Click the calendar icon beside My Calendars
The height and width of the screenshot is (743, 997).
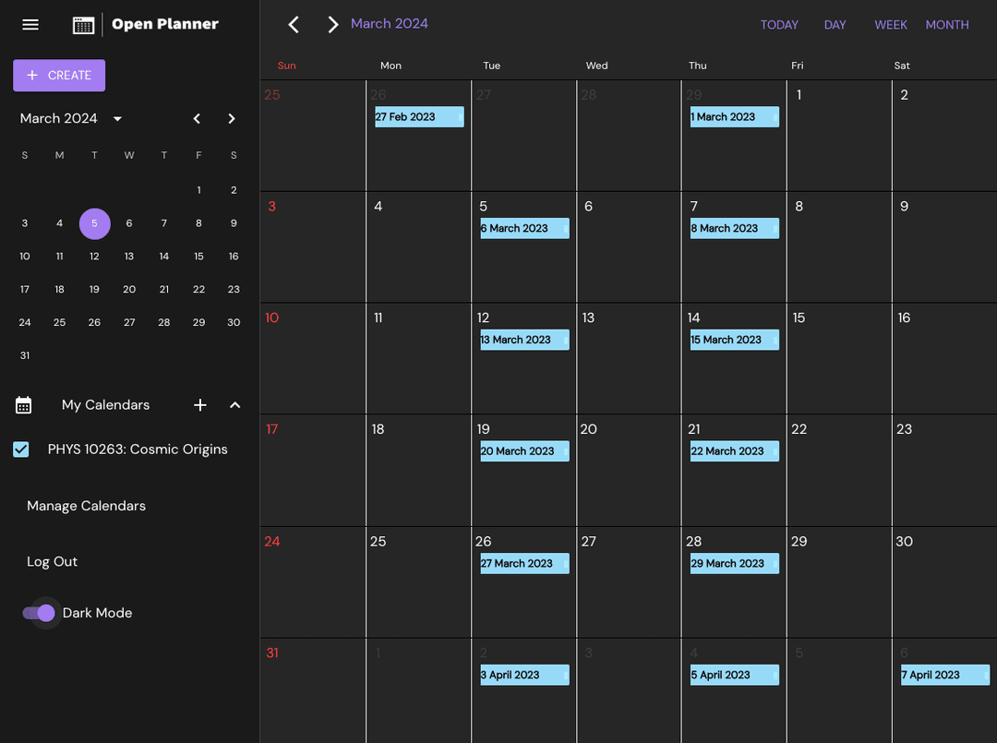23,404
